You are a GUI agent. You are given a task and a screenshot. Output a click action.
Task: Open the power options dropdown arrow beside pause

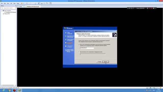(x=23, y=3)
